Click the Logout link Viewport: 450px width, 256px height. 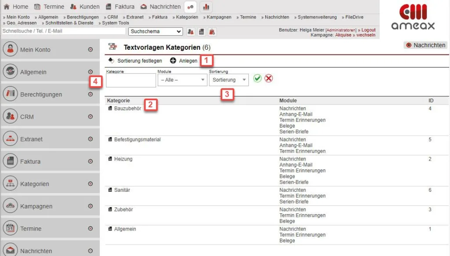368,30
